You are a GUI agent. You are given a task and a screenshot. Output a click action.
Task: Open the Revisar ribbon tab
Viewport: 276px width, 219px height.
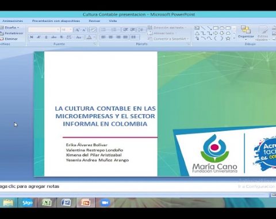click(x=94, y=21)
